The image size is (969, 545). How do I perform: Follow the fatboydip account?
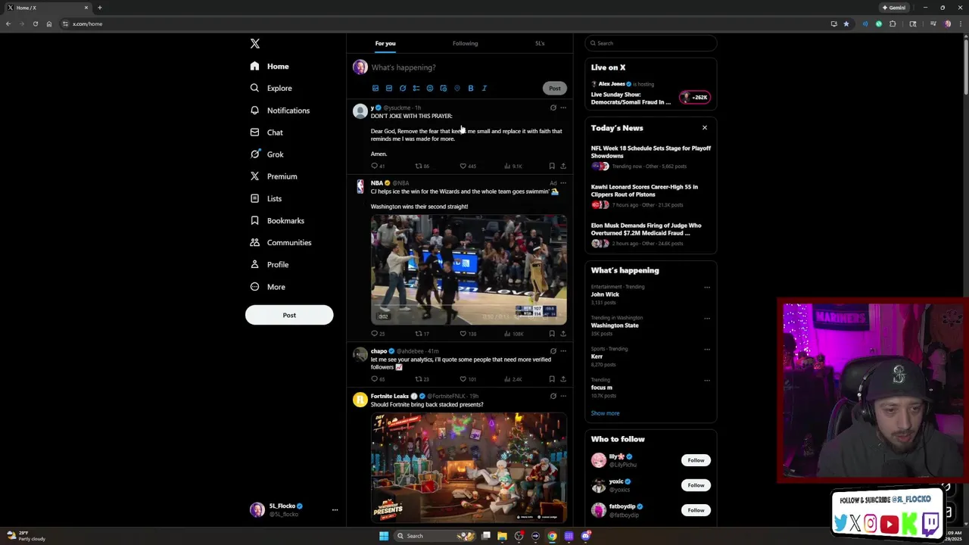coord(696,510)
